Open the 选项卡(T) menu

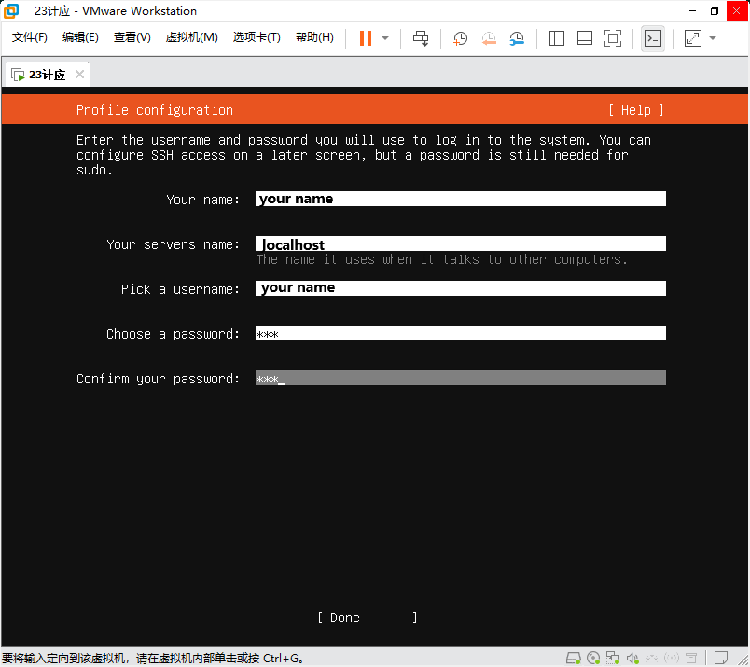click(257, 37)
